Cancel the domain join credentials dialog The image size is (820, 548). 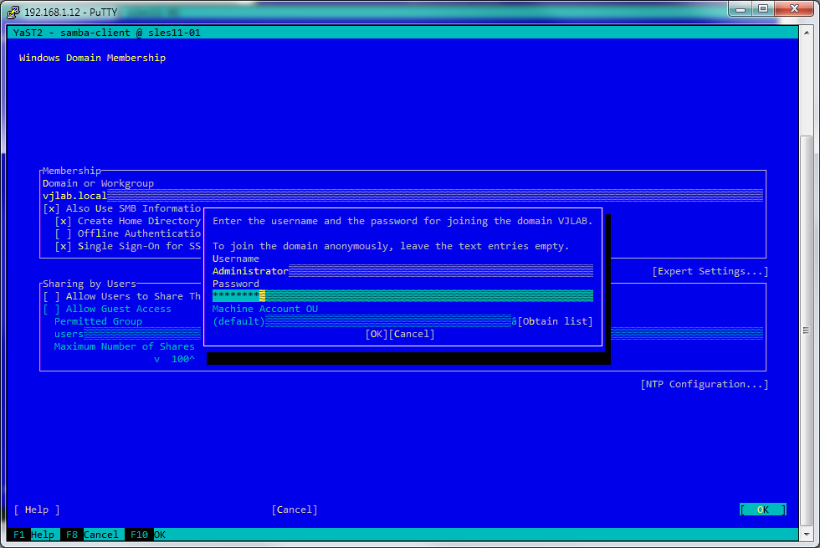(x=412, y=334)
